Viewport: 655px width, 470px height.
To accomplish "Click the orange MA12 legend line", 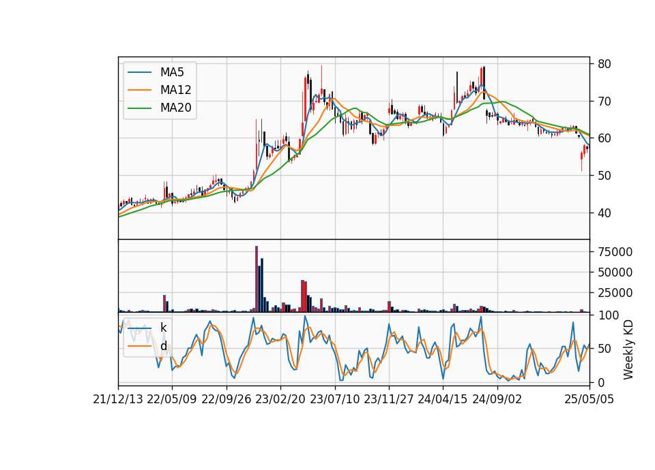I will [x=139, y=90].
